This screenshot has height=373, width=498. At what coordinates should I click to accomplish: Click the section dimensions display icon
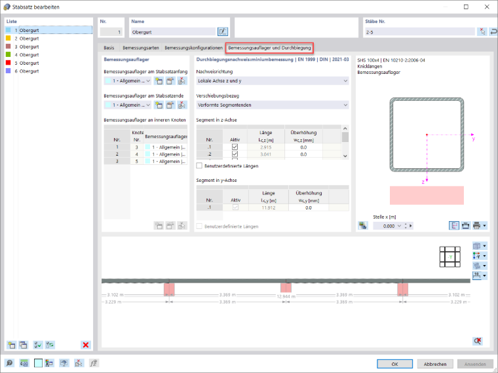coord(466,226)
